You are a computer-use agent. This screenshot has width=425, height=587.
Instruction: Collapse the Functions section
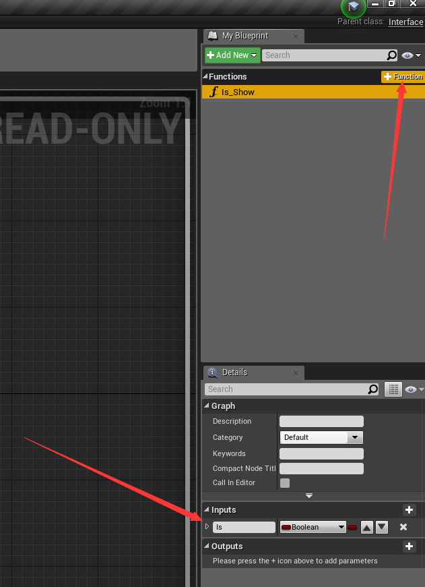205,76
